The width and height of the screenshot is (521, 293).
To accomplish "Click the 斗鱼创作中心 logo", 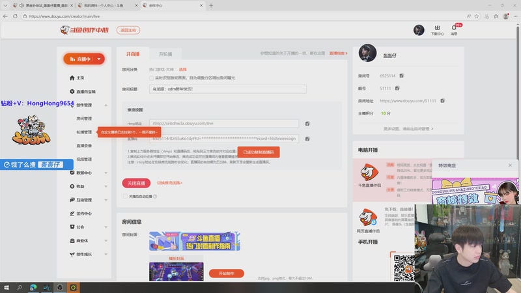I will [85, 30].
